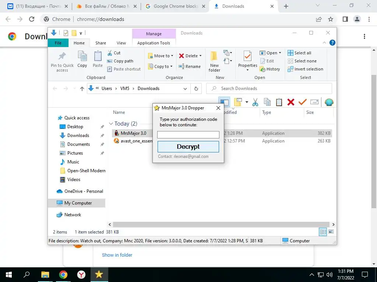Expand the Open button dropdown arrow
This screenshot has height=282, width=377.
tap(280, 53)
